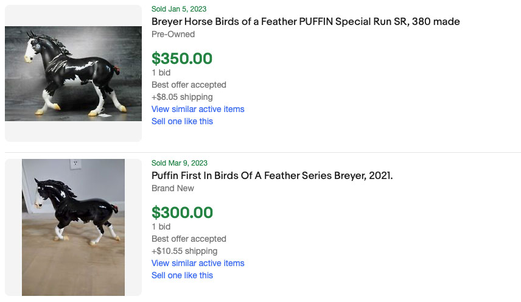Click the 'Sold Mar 9, 2023' label
This screenshot has height=302, width=521.
(179, 163)
